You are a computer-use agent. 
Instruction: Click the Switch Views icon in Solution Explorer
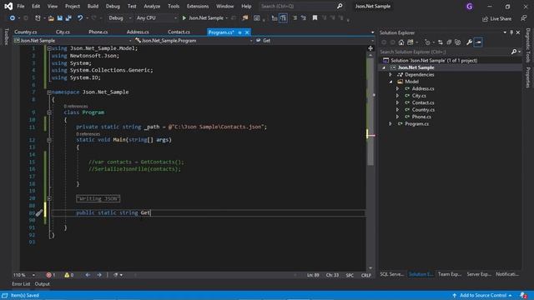click(411, 42)
